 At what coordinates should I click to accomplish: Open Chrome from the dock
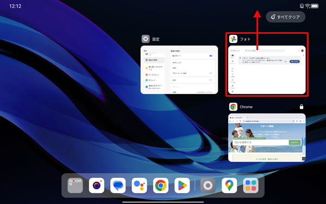coord(161,186)
